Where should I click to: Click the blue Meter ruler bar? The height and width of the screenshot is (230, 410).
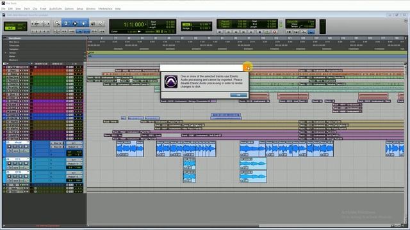(247, 56)
